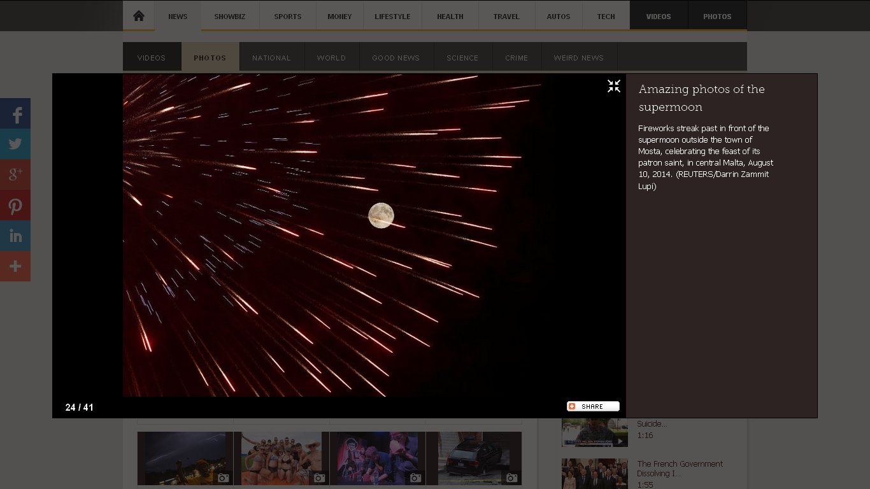Share via the LinkedIn sidebar icon
870x489 pixels.
pos(15,236)
